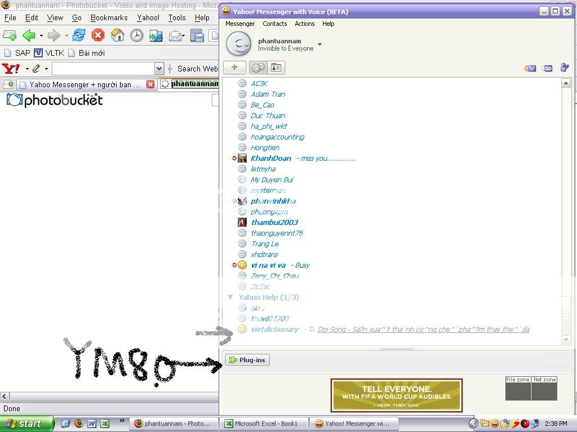The image size is (577, 432).
Task: Click the Add Contact plus button
Action: [x=234, y=67]
